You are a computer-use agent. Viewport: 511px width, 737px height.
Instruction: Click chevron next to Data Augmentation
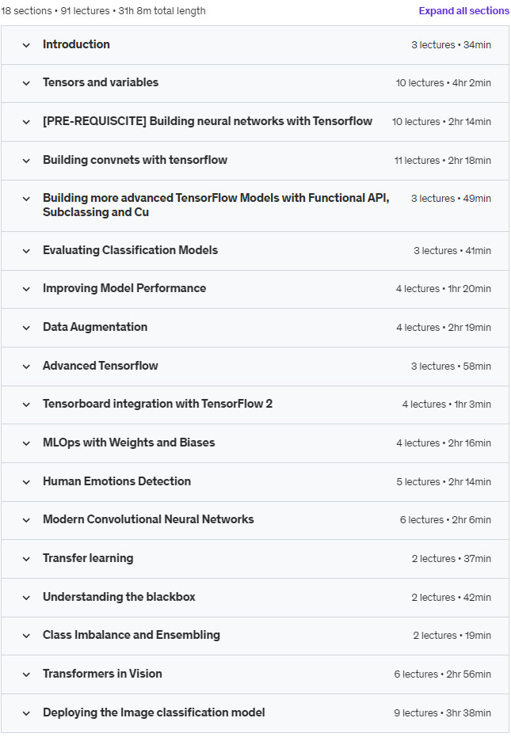[x=26, y=328]
